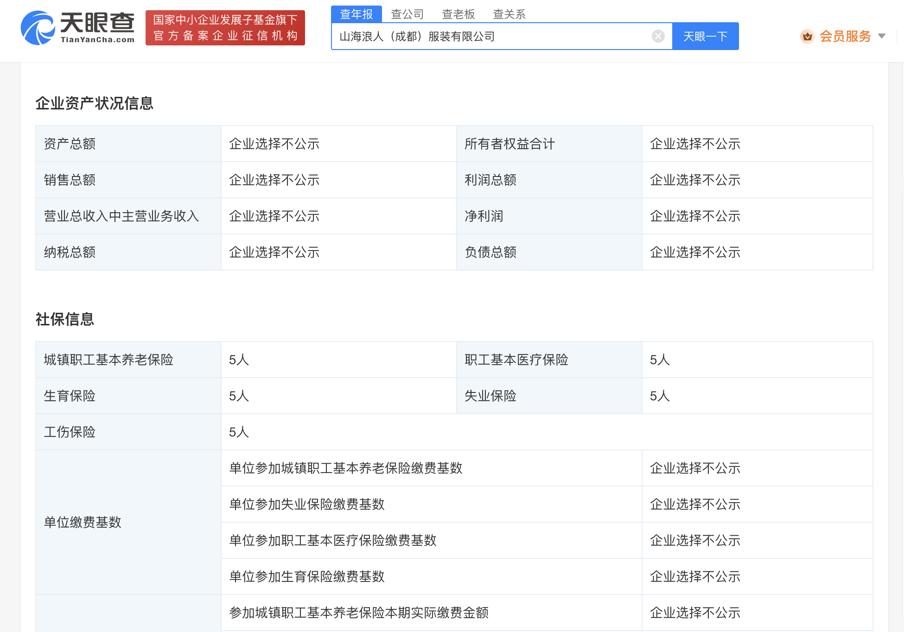Click the 所有者权益合计 label cell
This screenshot has width=904, height=632.
549,144
